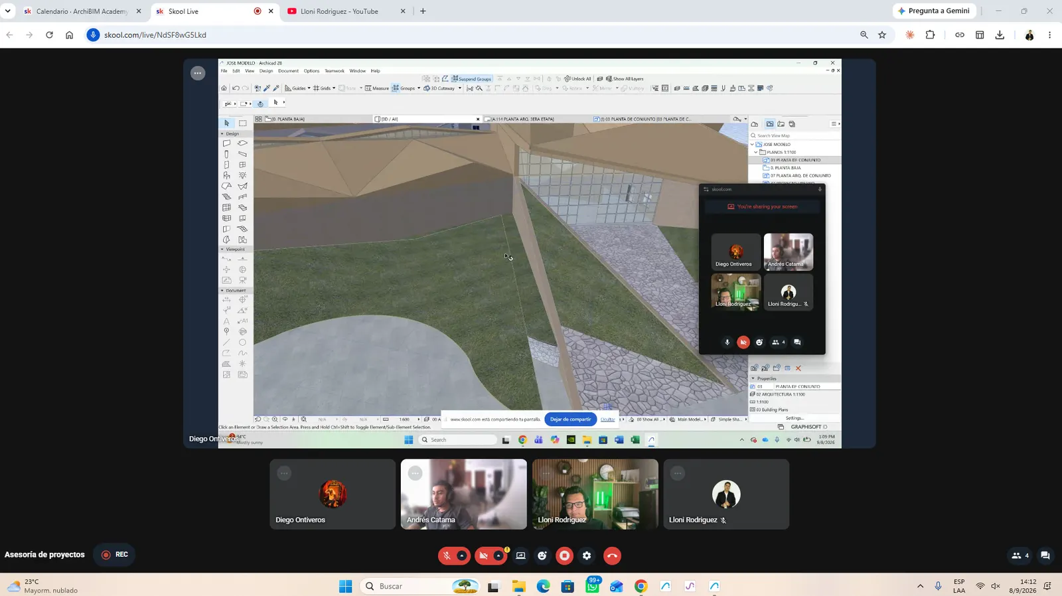Open Skool settings gear icon
The width and height of the screenshot is (1062, 596).
(x=587, y=556)
